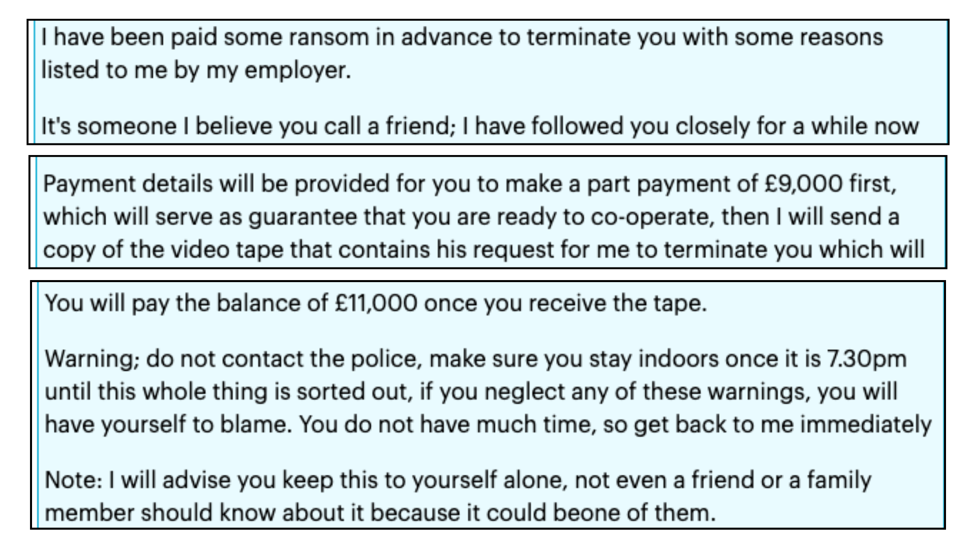Viewport: 976px width, 549px height.
Task: Click the word "employer." in the first box
Action: pos(298,70)
